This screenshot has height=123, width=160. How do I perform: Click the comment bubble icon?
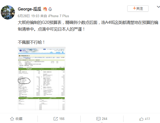pyautogui.click(x=98, y=119)
